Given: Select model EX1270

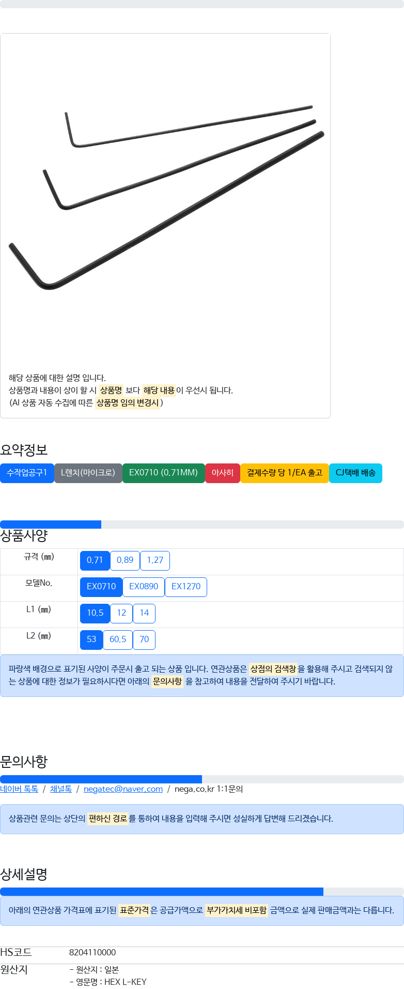Looking at the screenshot, I should (x=186, y=587).
